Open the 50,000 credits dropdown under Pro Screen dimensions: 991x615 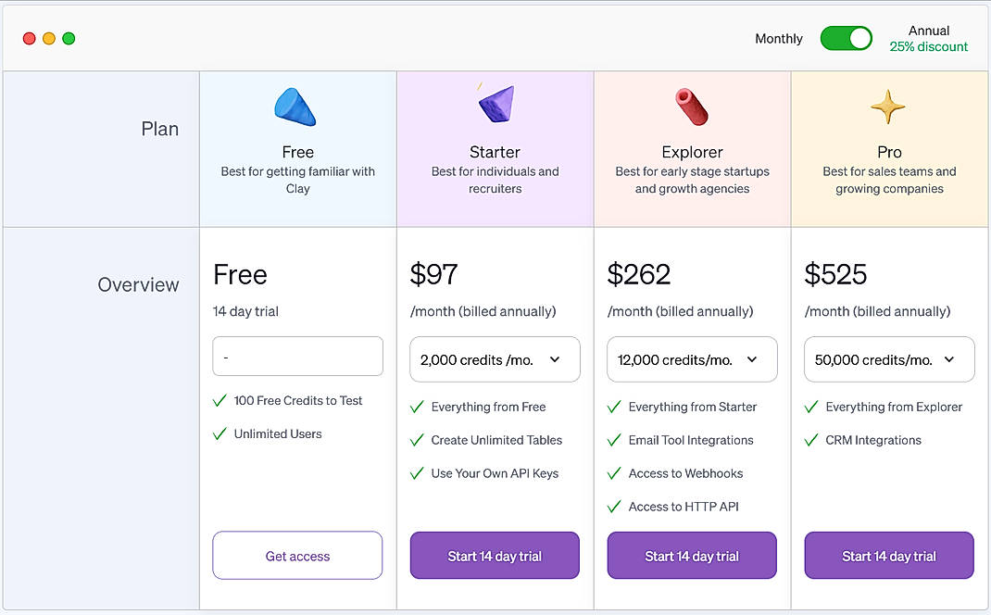click(x=888, y=359)
